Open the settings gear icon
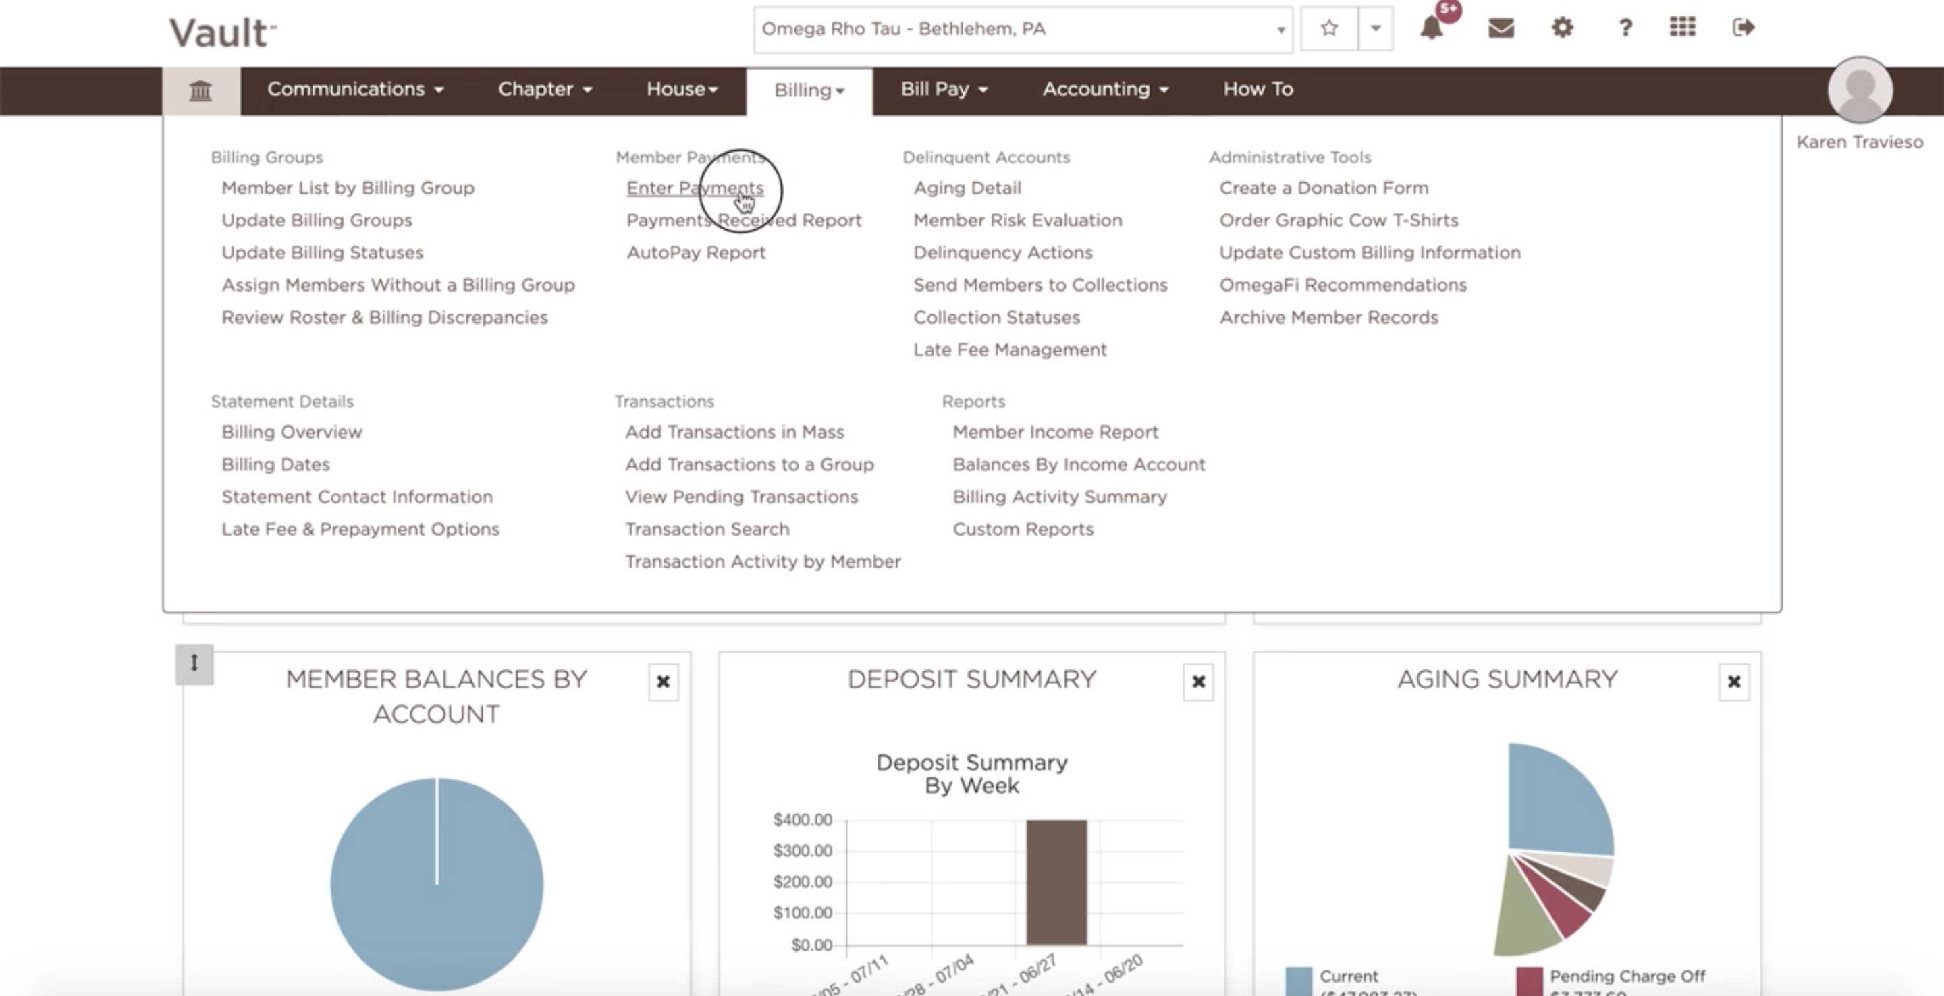The height and width of the screenshot is (996, 1944). (1562, 28)
